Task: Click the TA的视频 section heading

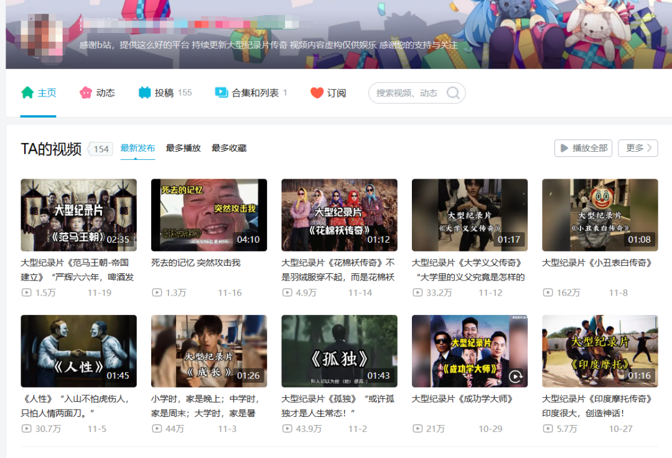Action: [x=51, y=149]
